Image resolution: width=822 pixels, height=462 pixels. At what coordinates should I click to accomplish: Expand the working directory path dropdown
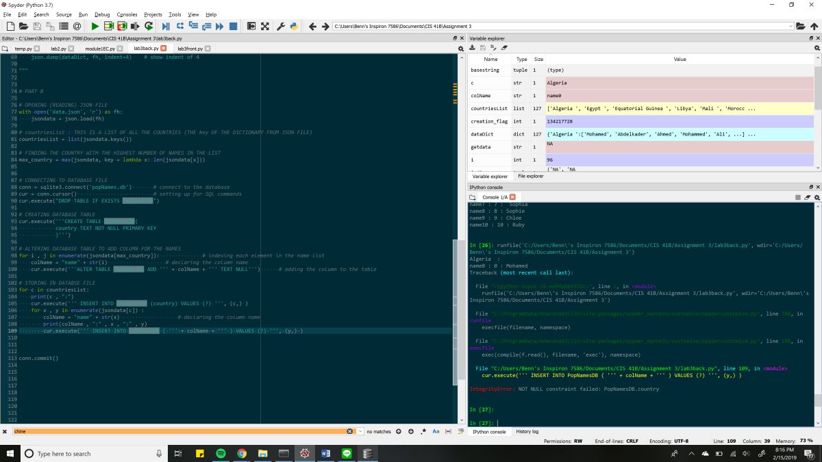point(790,26)
